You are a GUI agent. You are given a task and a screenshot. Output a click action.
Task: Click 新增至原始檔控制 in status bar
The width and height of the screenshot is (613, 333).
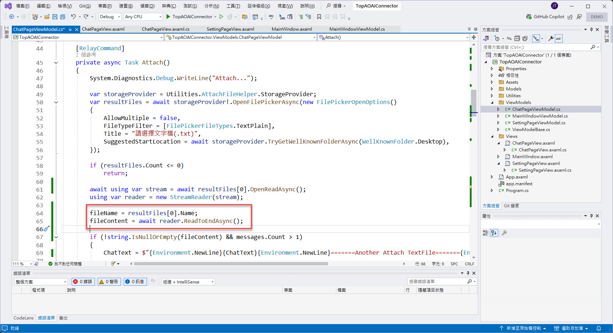[x=523, y=328]
